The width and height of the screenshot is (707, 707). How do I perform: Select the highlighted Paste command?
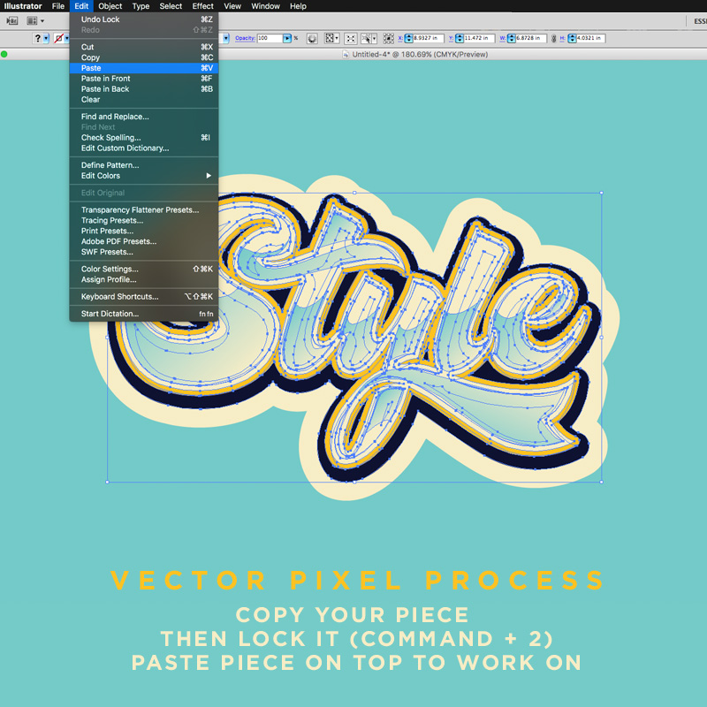144,68
